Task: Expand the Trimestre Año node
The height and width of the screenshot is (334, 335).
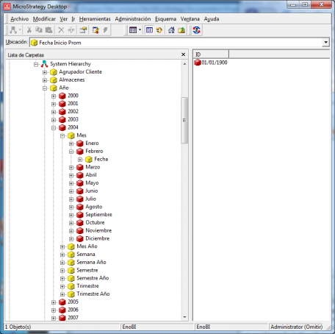Action: click(x=62, y=294)
